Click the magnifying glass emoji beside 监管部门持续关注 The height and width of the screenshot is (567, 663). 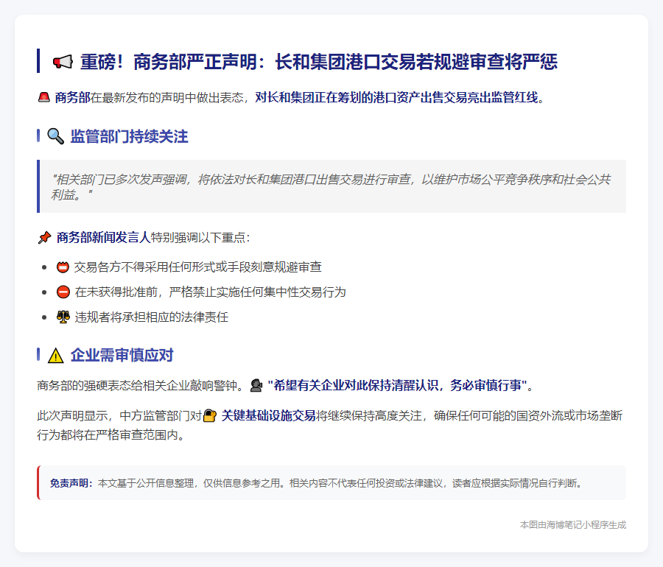[x=55, y=136]
